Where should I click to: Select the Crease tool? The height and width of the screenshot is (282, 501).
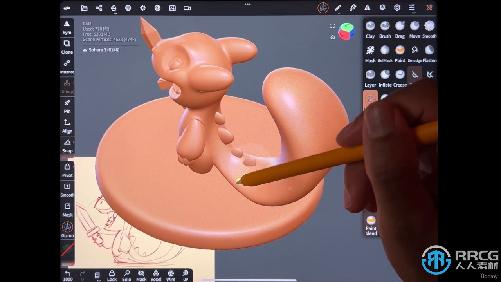coord(400,78)
